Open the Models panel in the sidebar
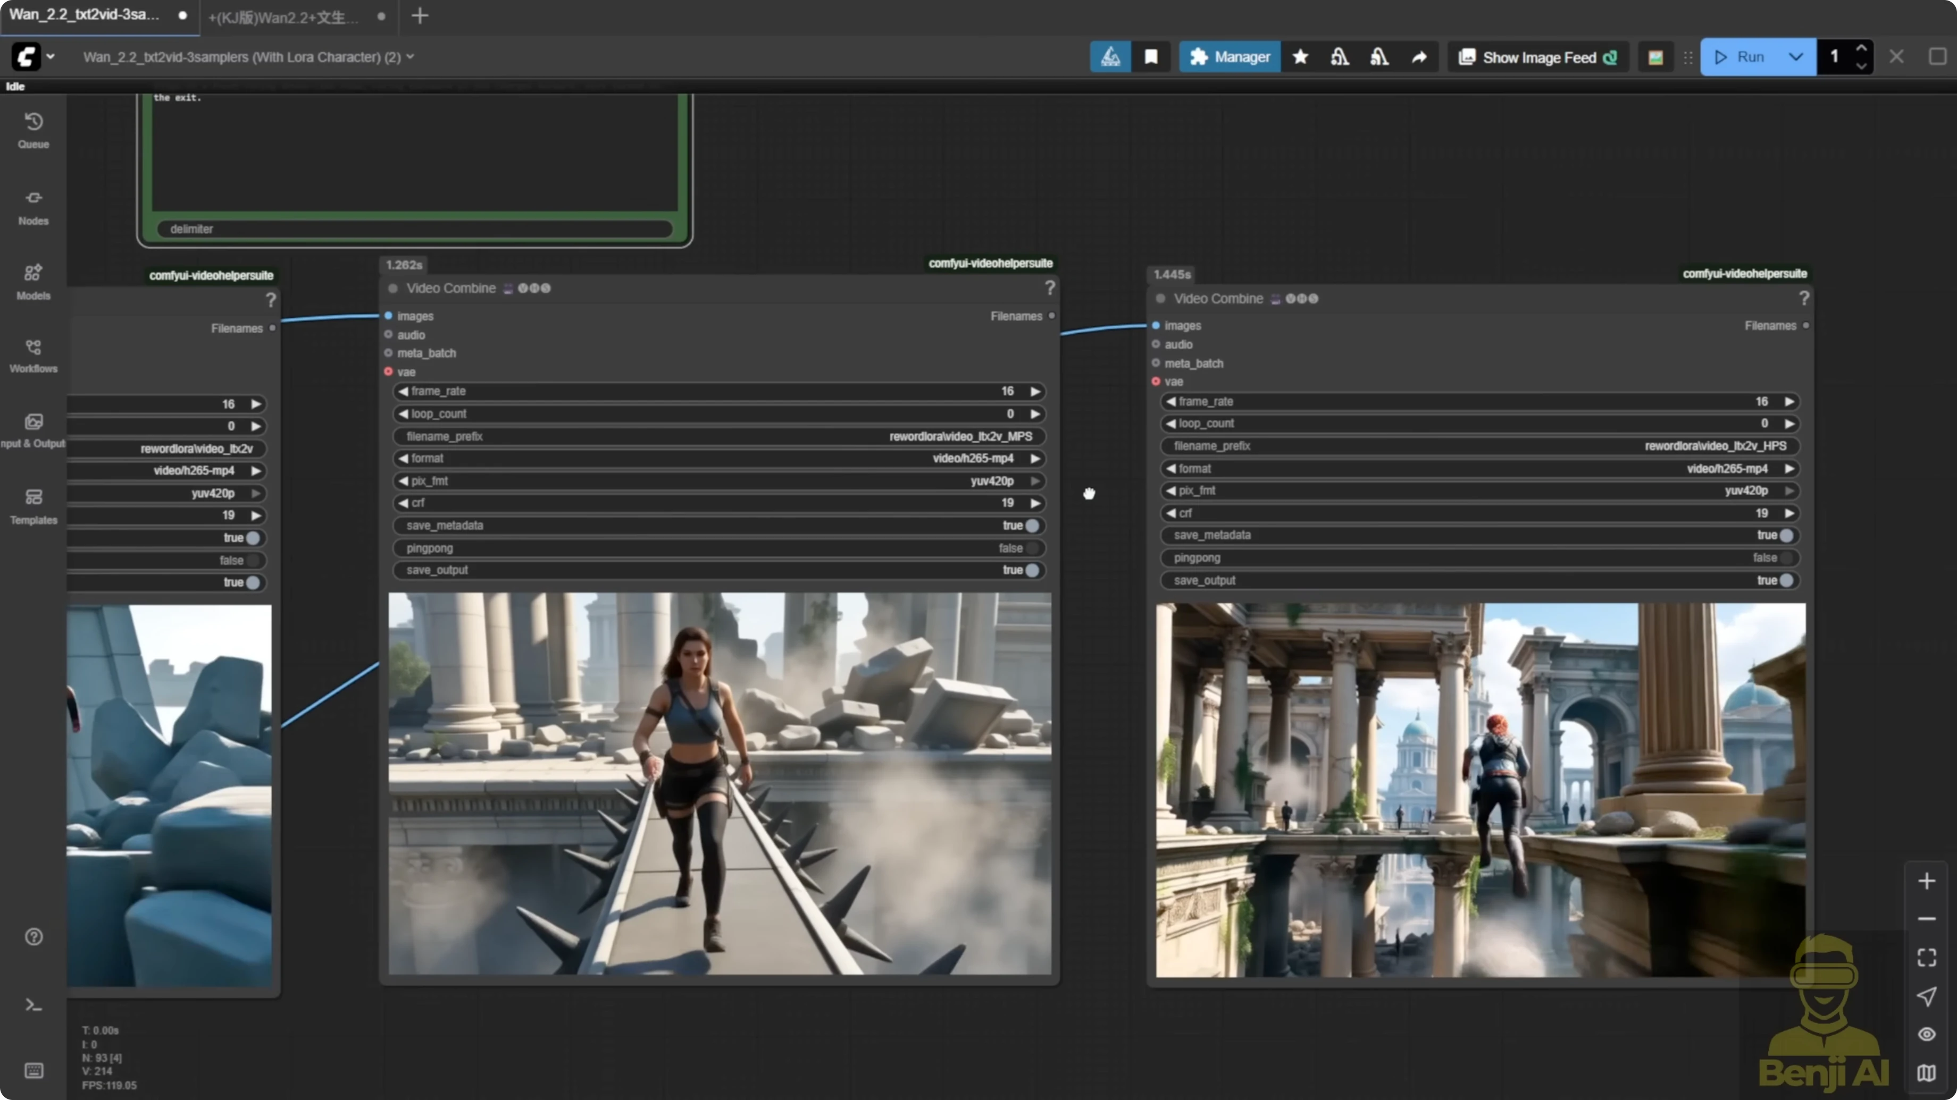 pos(34,280)
